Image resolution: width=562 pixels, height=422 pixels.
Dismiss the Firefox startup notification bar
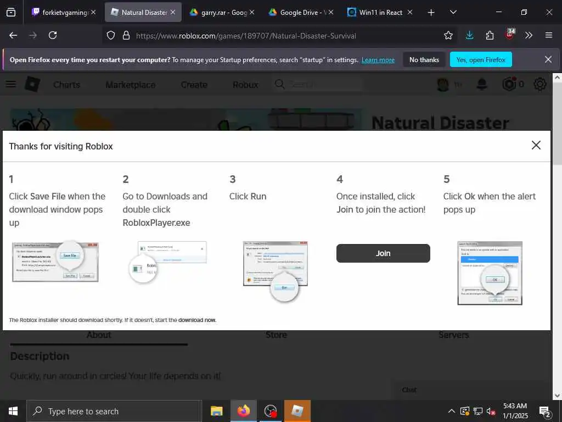(548, 59)
